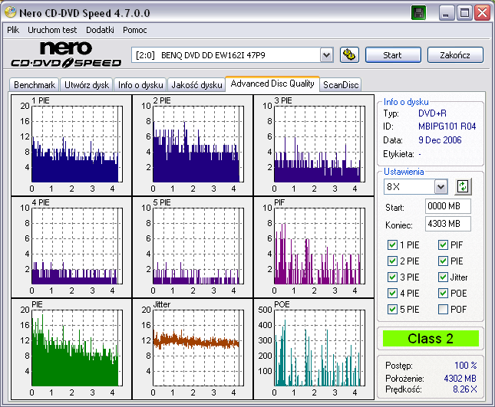
Task: Enable the POF checkbox
Action: [443, 309]
